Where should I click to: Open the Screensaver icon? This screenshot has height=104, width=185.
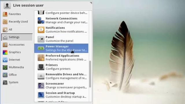click(x=41, y=86)
